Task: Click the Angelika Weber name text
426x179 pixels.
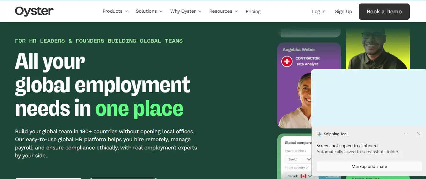Action: pyautogui.click(x=299, y=49)
